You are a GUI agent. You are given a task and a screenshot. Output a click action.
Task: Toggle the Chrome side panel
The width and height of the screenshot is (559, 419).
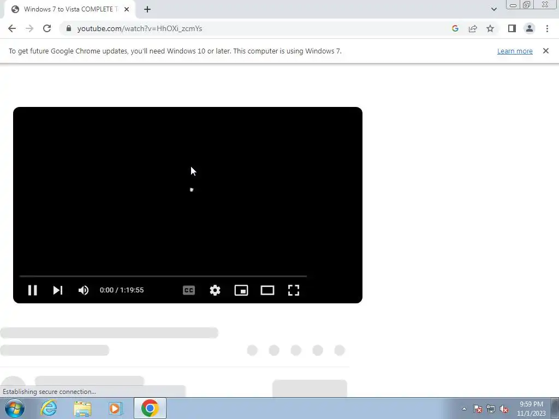(x=512, y=28)
